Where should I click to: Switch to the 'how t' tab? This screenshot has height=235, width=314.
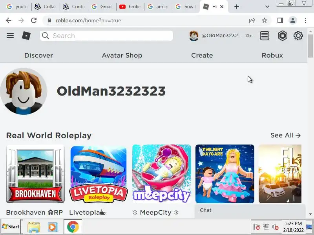click(186, 7)
